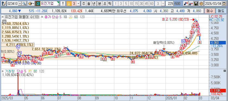The height and width of the screenshot is (101, 228).
Task: Select the 1 minute interval button
Action: point(116,4)
